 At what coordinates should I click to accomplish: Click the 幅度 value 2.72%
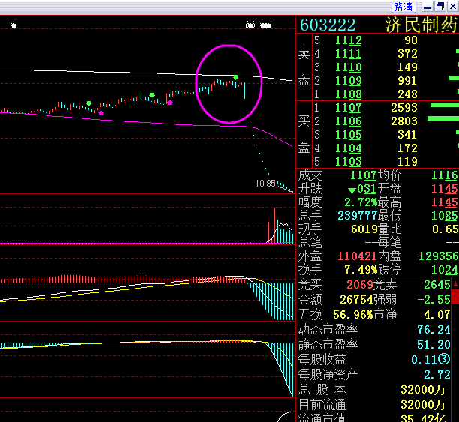pyautogui.click(x=361, y=202)
